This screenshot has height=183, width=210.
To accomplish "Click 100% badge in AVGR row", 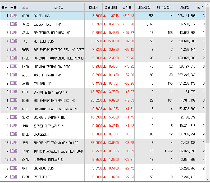I will (x=14, y=83).
